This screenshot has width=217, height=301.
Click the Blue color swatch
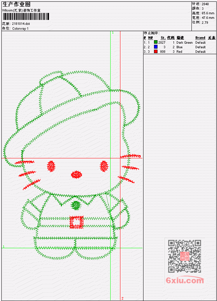click(156, 47)
